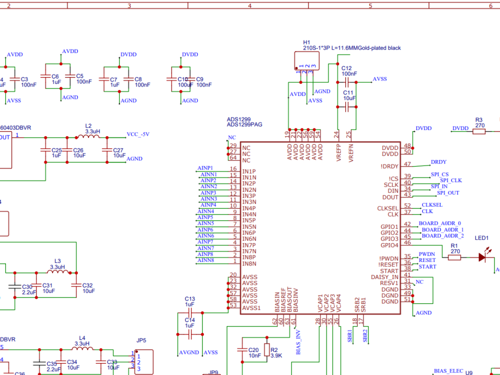Click the ADS1299 chip body rectangle
This screenshot has width=500, height=375.
pyautogui.click(x=320, y=228)
